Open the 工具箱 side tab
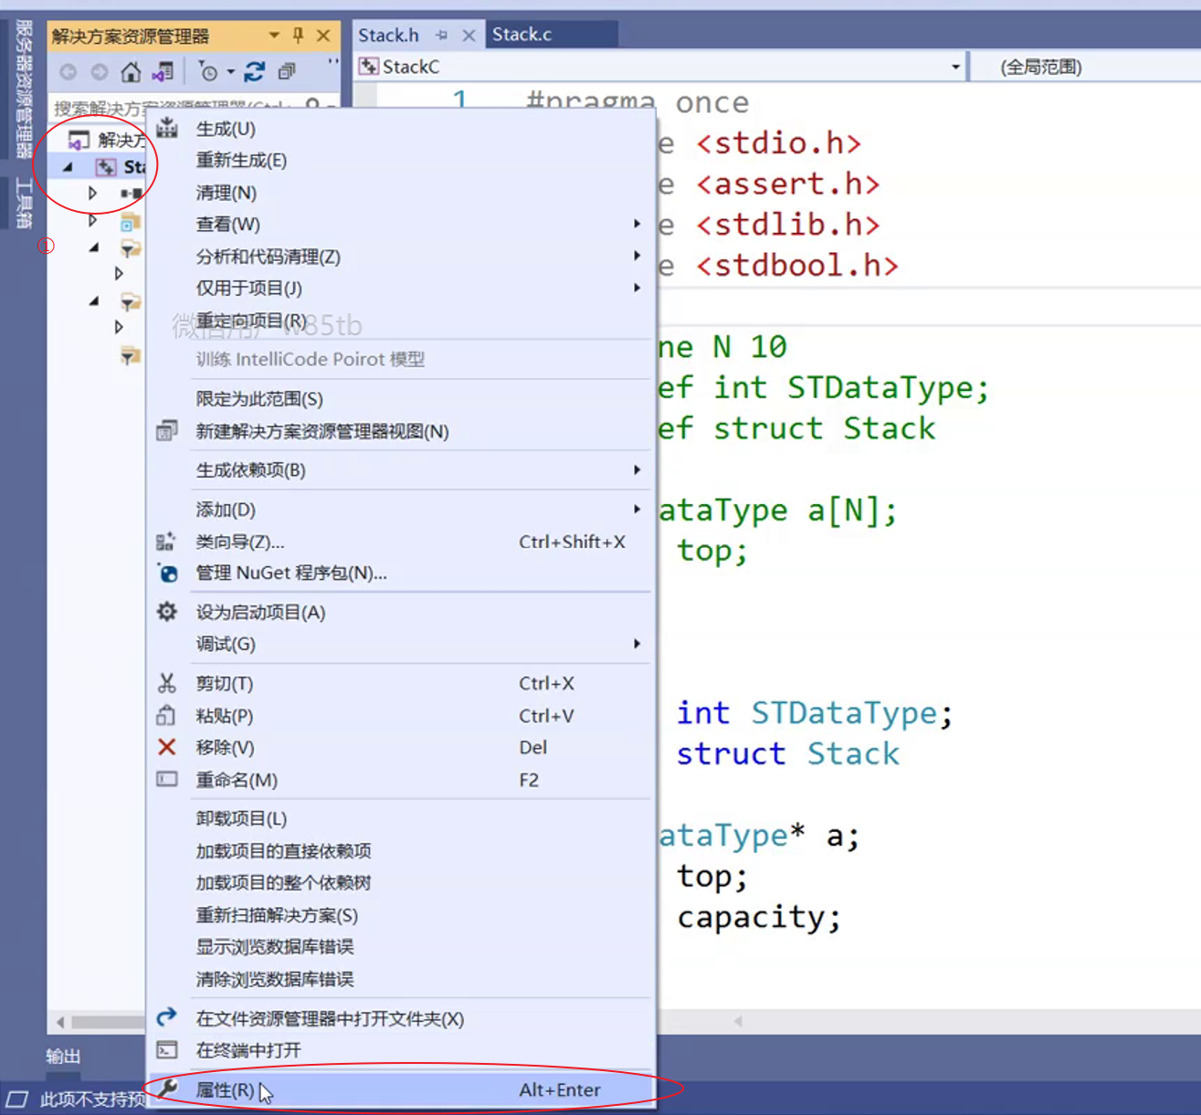 (x=23, y=203)
